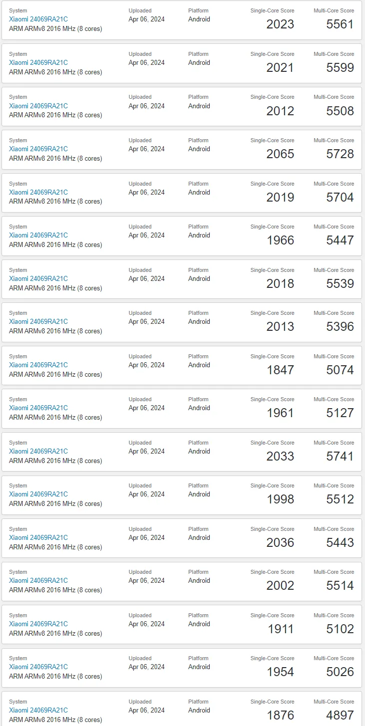This screenshot has width=365, height=726.
Task: Open Xiaomi 24069RA21C link with 1954 single-core
Action: 38,667
